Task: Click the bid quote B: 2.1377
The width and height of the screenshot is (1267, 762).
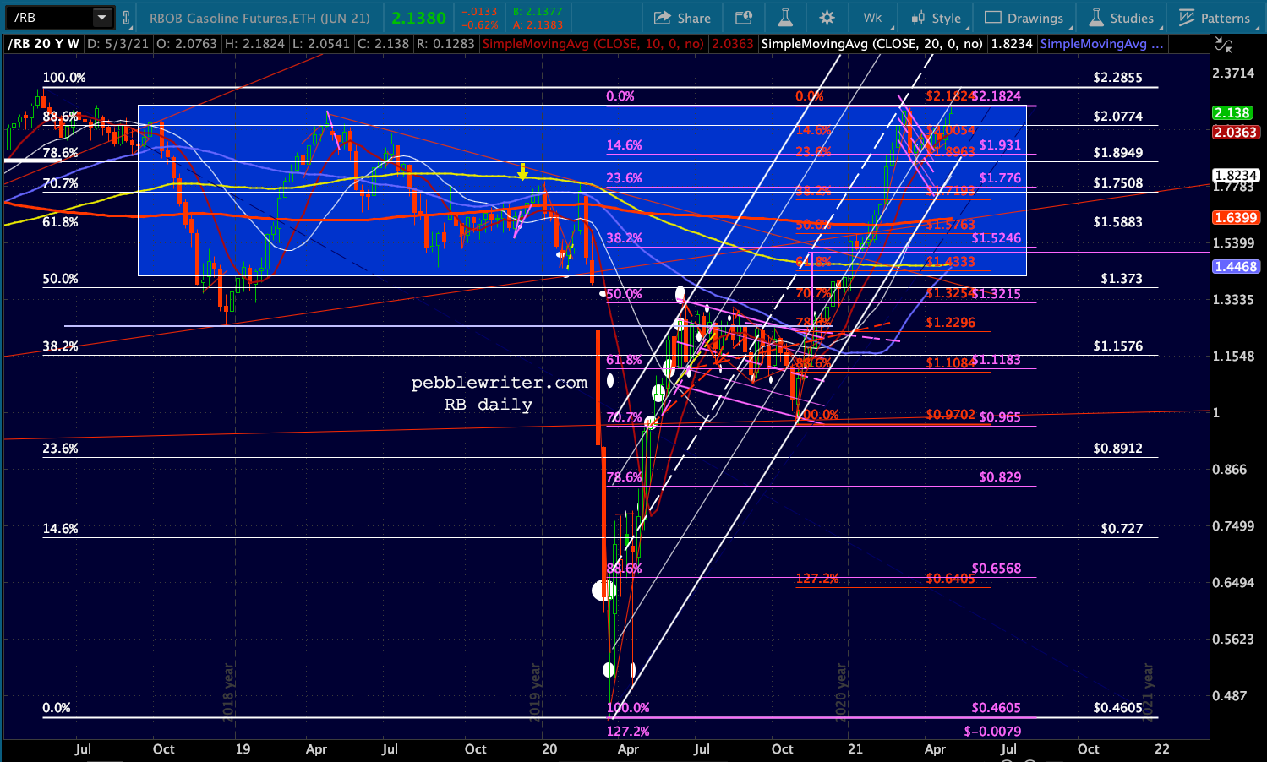Action: 538,12
